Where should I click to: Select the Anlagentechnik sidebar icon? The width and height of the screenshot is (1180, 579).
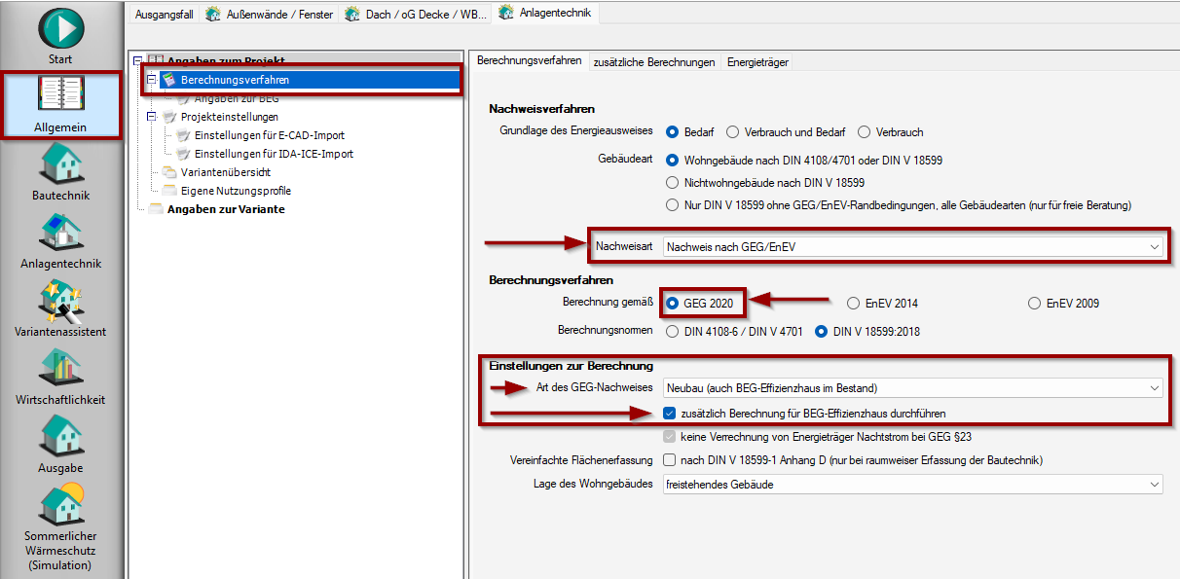click(x=61, y=232)
